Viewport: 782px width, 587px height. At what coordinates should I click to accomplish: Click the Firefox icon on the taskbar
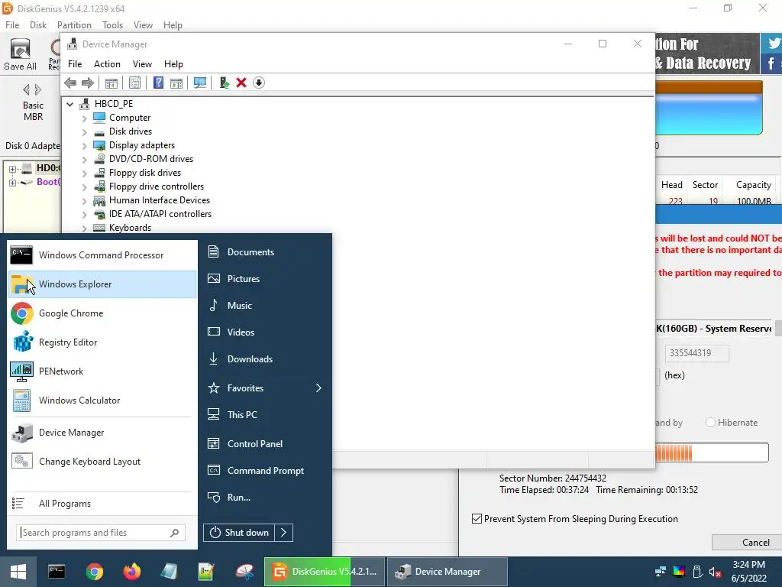[132, 572]
